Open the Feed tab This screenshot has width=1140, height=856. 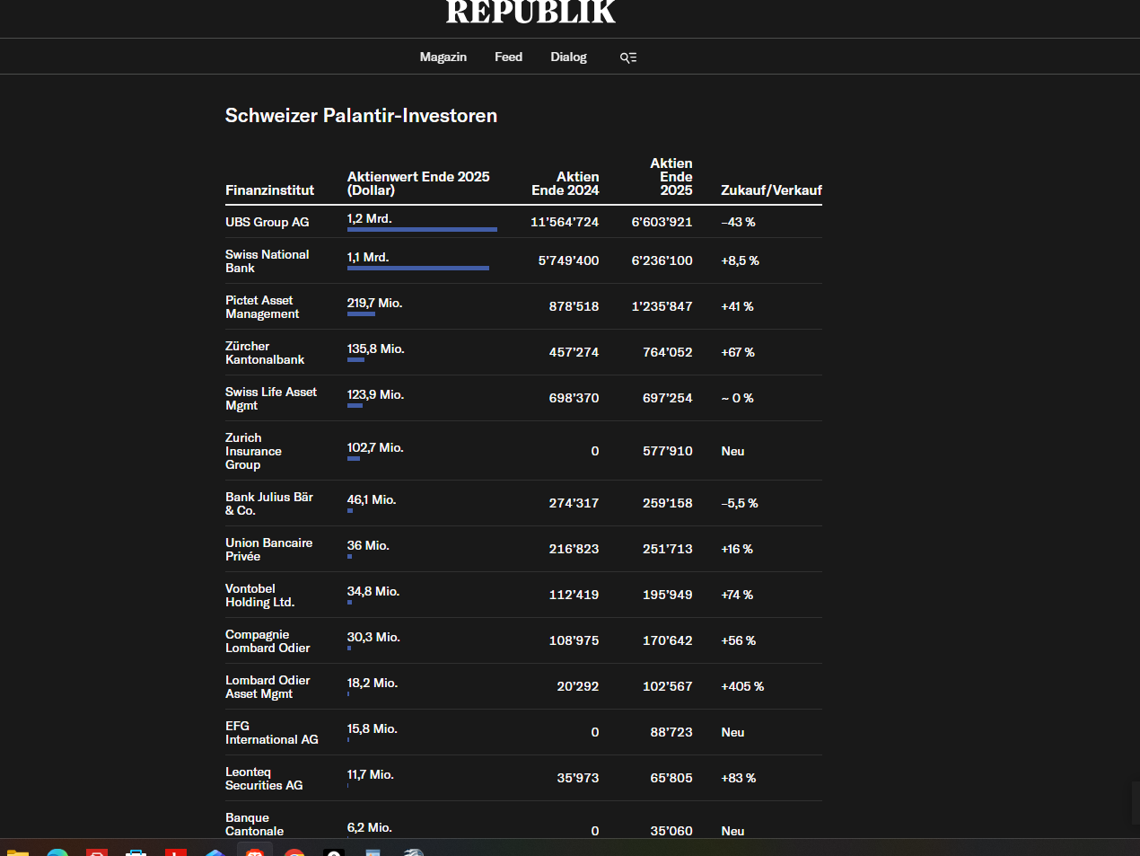click(508, 57)
